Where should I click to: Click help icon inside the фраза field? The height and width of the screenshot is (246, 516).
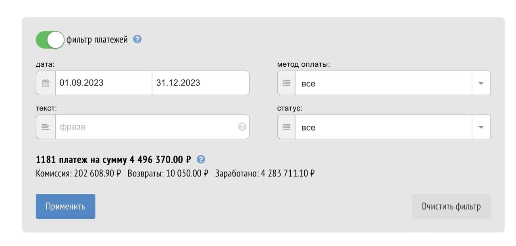point(242,127)
